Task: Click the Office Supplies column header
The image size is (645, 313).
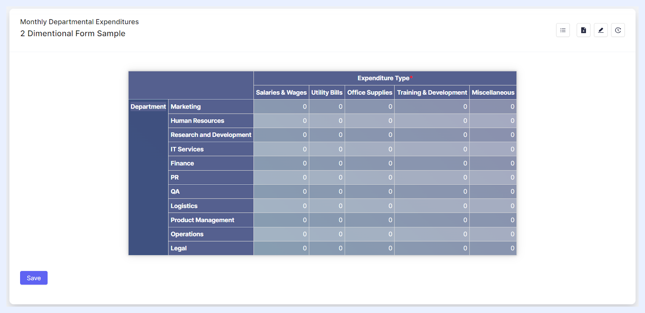Action: click(x=370, y=92)
